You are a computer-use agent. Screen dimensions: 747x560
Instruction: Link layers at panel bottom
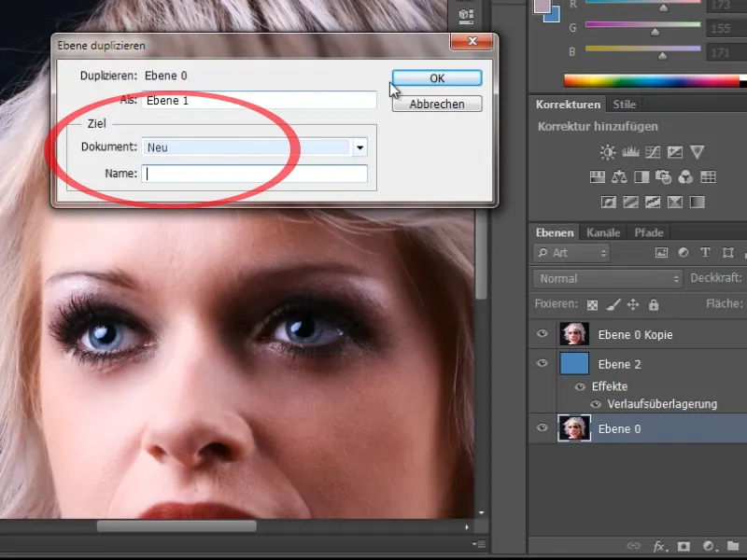coord(633,546)
